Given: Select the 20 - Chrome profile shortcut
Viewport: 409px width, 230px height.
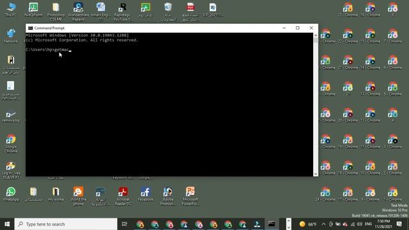Looking at the screenshot, I should [x=348, y=115].
